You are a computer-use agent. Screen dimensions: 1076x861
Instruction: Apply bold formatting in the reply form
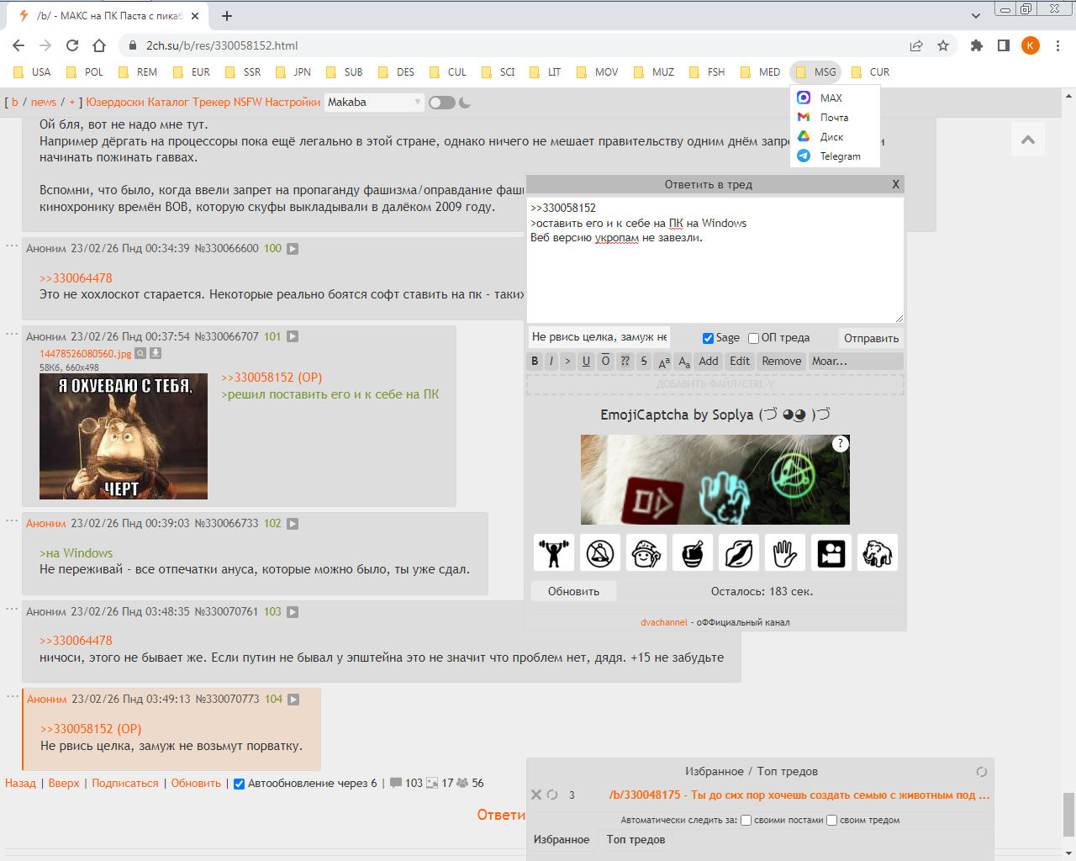pyautogui.click(x=535, y=362)
